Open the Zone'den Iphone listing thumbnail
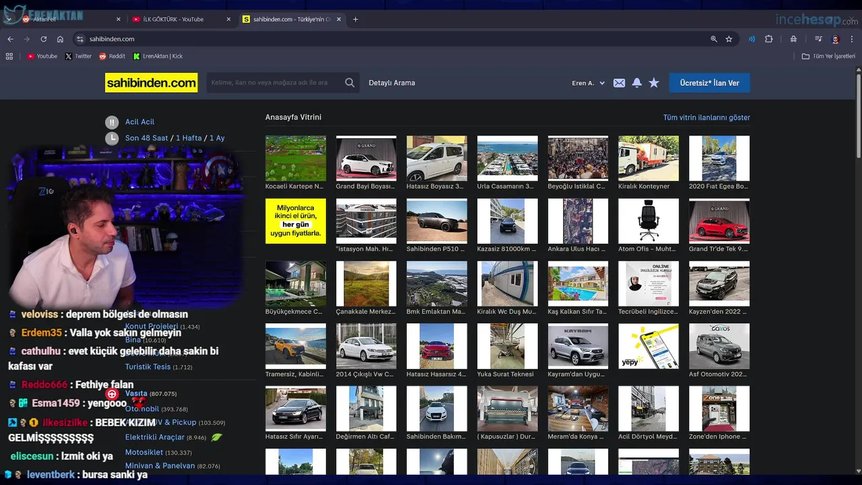This screenshot has width=862, height=485. pos(719,409)
